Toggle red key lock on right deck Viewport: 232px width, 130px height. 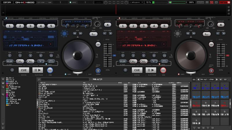click(211, 71)
